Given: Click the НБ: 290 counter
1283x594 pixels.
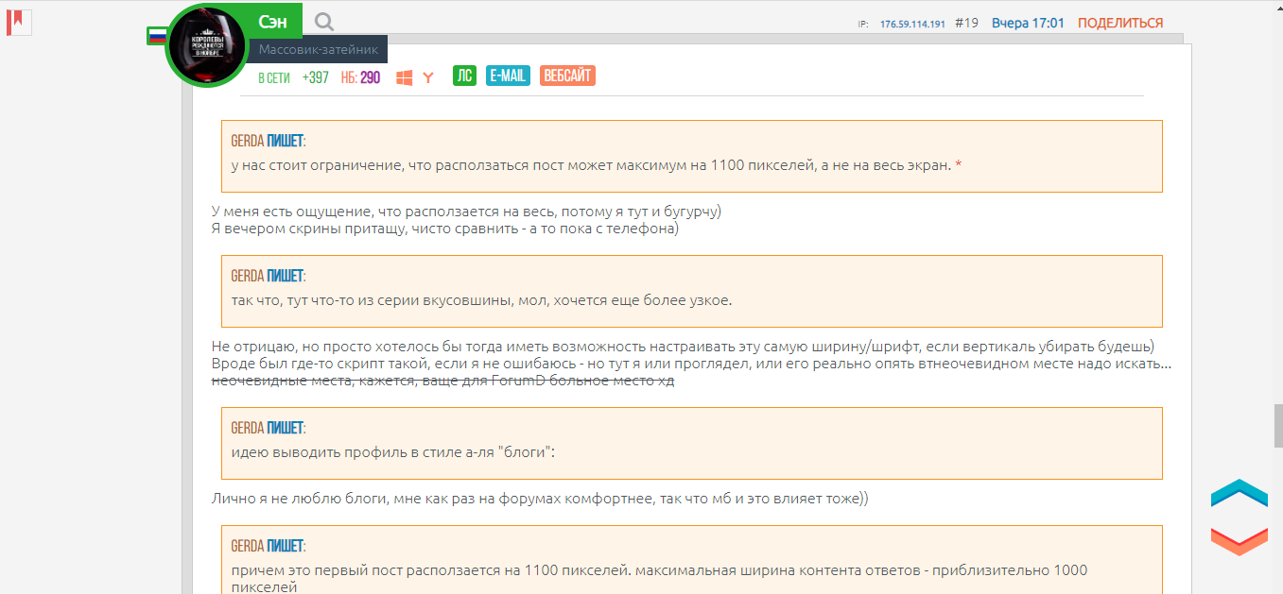Looking at the screenshot, I should [x=360, y=77].
